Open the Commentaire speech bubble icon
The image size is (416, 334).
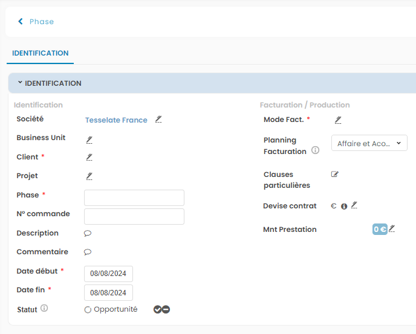88,252
